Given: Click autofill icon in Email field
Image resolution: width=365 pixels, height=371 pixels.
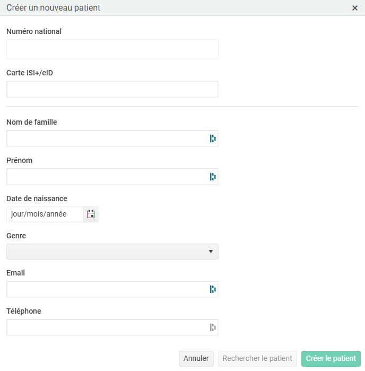Looking at the screenshot, I should (x=213, y=289).
